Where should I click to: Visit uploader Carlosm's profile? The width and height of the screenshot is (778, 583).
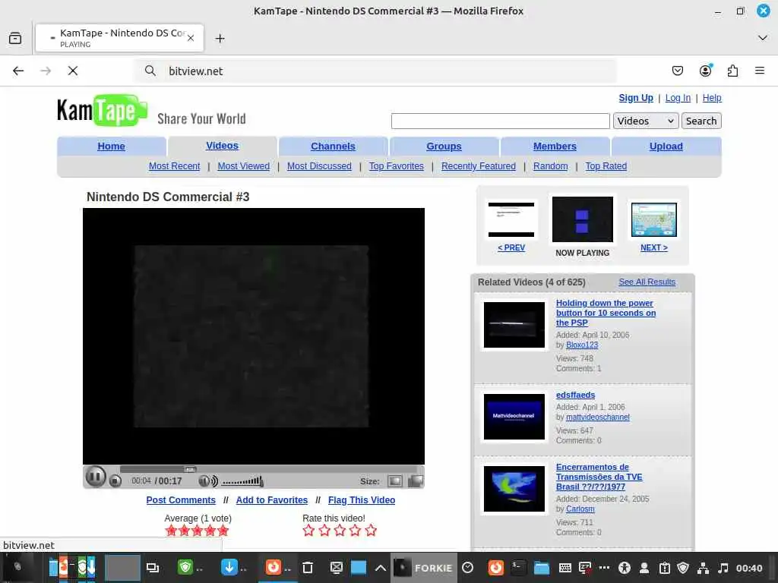(x=580, y=509)
